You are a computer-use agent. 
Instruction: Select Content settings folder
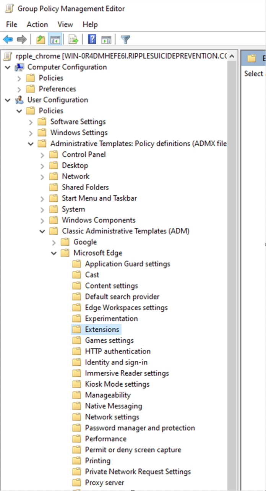pos(112,286)
